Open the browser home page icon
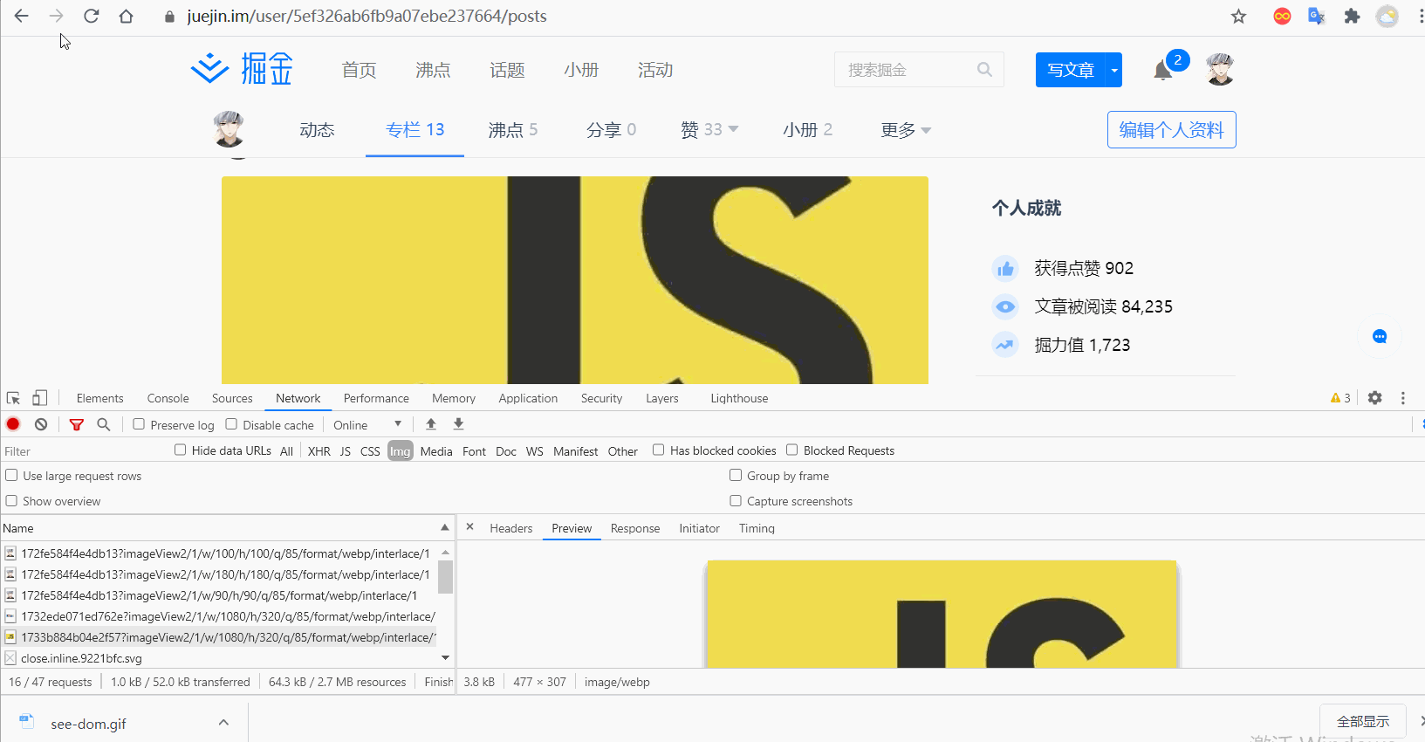The height and width of the screenshot is (742, 1425). pos(127,17)
